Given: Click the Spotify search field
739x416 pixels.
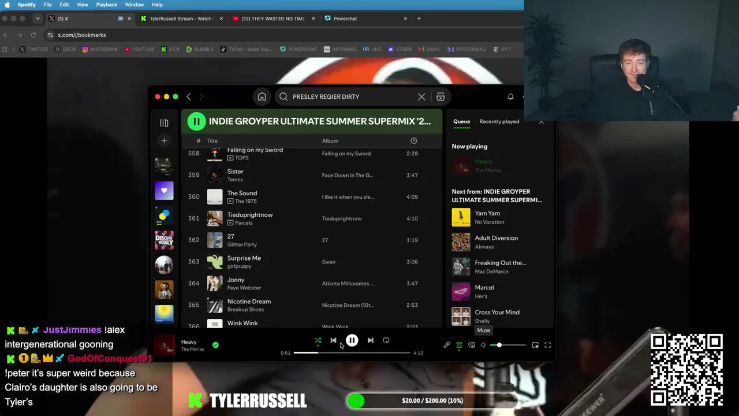Looking at the screenshot, I should point(353,96).
